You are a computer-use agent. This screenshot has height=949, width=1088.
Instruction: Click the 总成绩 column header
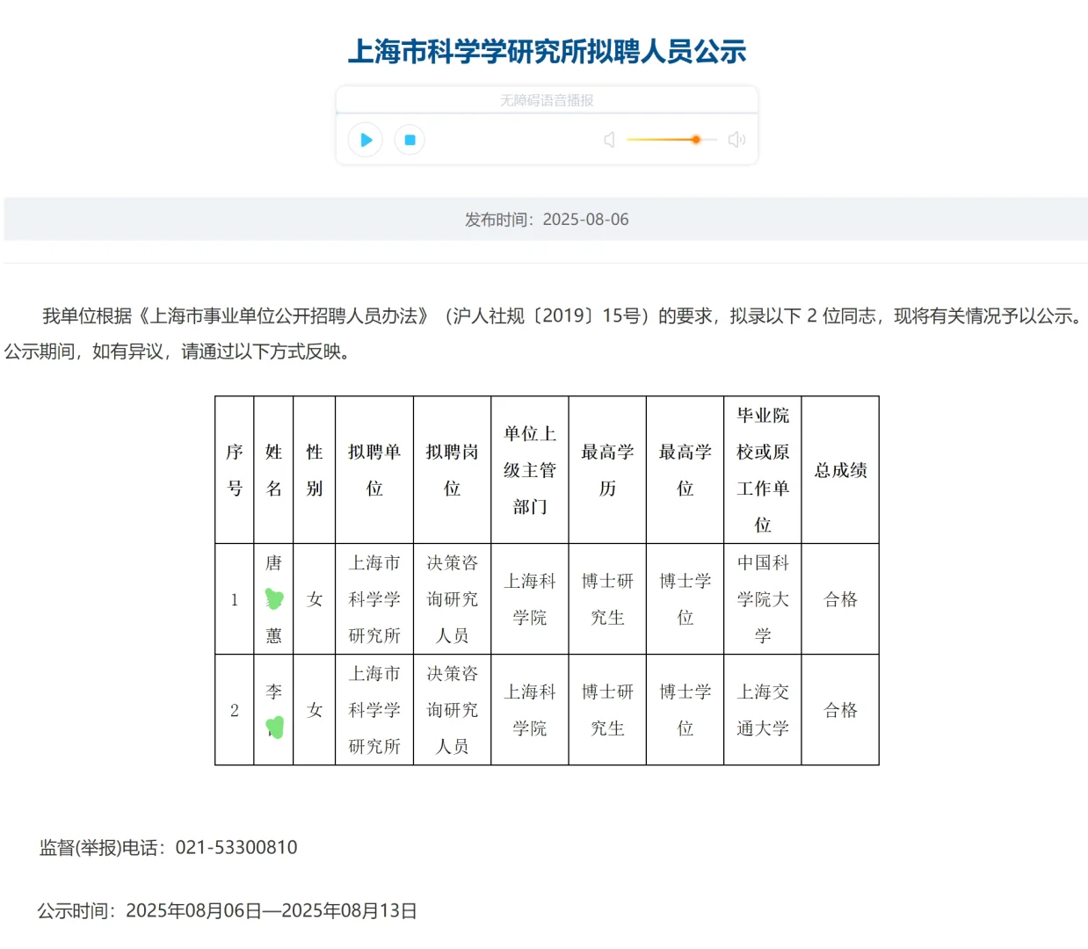pos(840,470)
